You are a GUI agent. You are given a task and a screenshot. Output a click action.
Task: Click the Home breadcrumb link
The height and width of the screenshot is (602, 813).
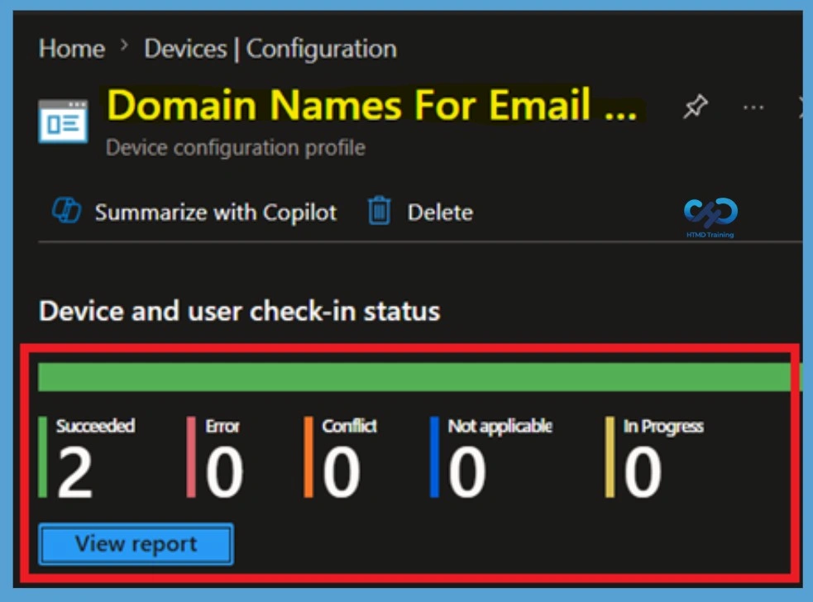point(72,49)
